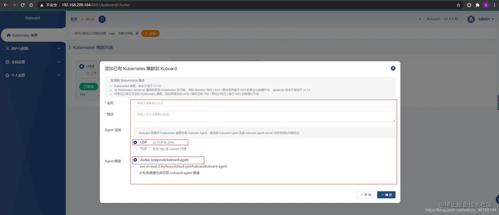Click the 取消 cancel button

(366, 195)
